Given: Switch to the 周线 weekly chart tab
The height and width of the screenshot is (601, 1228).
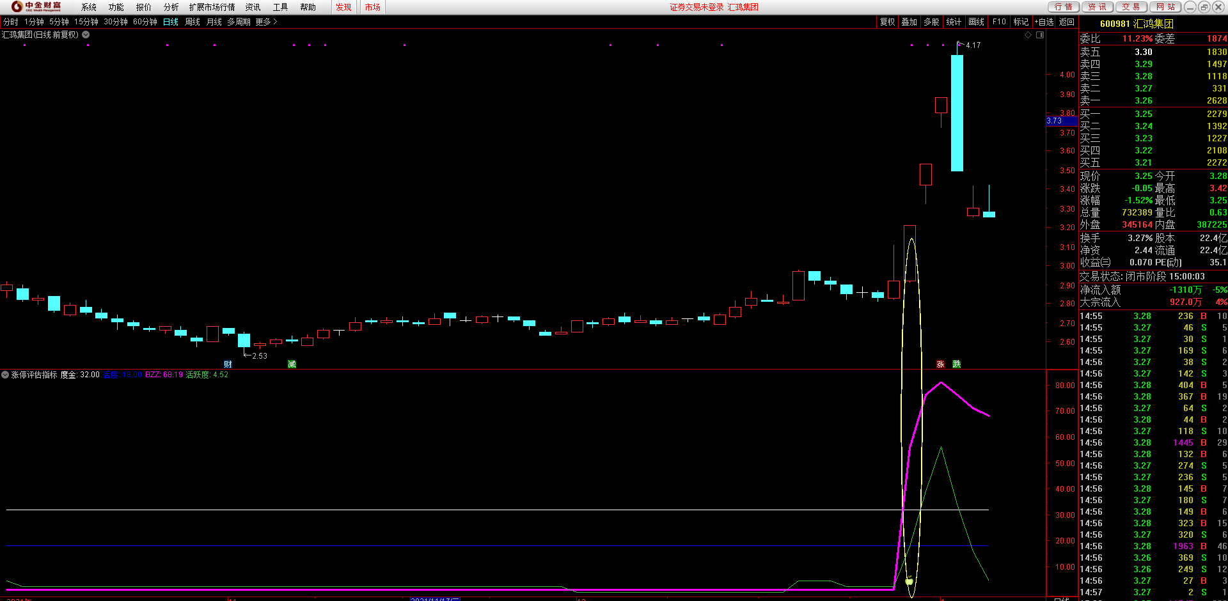Looking at the screenshot, I should tap(193, 22).
